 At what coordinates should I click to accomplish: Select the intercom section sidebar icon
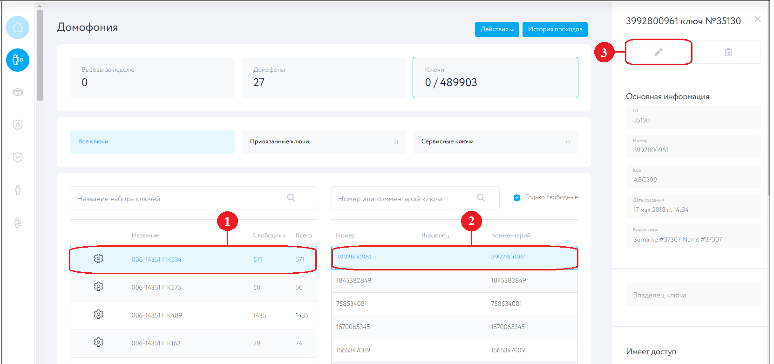(x=18, y=60)
